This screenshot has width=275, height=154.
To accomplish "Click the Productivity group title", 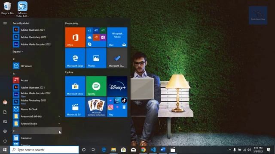I will pyautogui.click(x=72, y=23).
